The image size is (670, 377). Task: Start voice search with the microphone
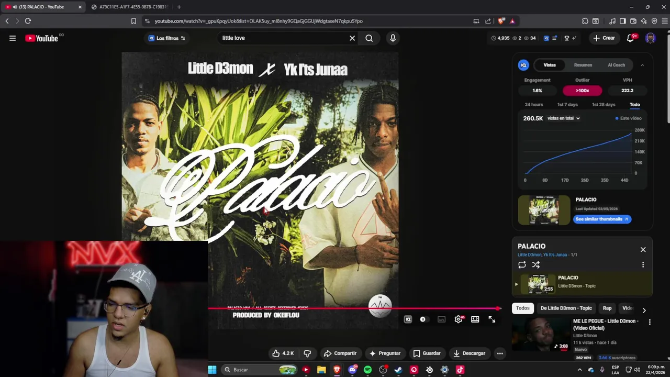point(393,38)
